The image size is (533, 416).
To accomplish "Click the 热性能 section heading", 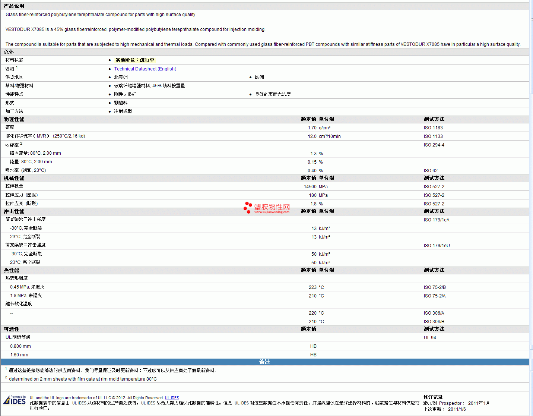I will pos(12,270).
